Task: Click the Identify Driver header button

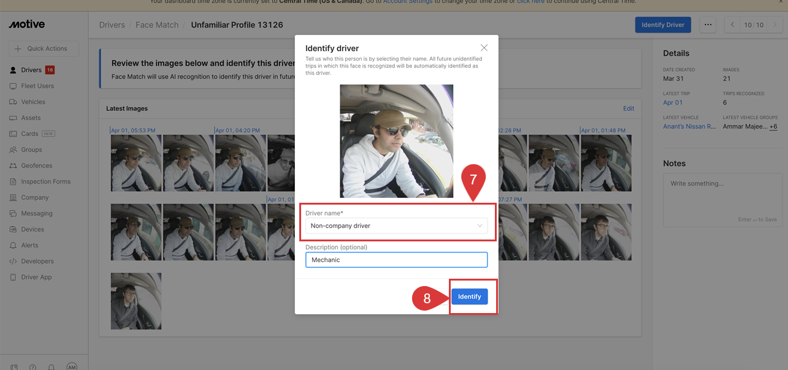Action: (663, 25)
